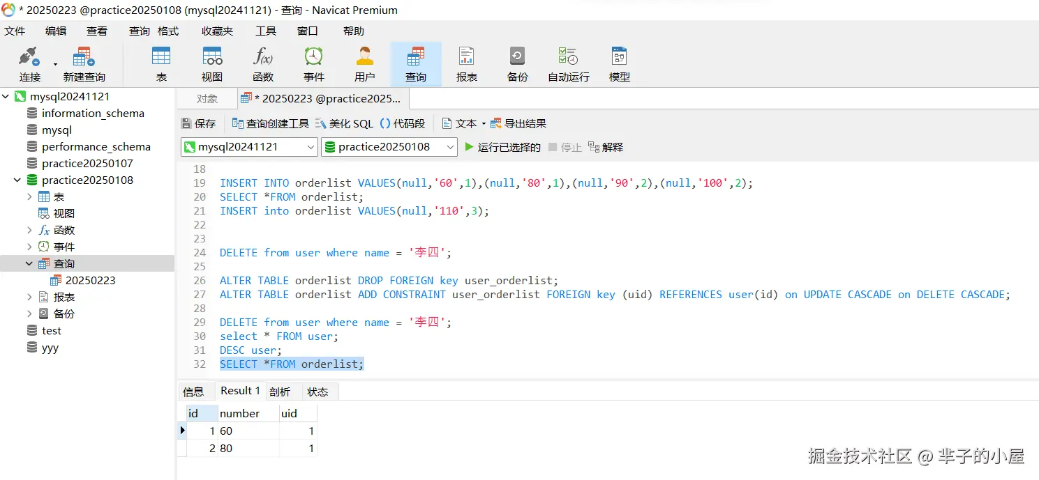Expand the 报表 node in the tree

point(29,297)
